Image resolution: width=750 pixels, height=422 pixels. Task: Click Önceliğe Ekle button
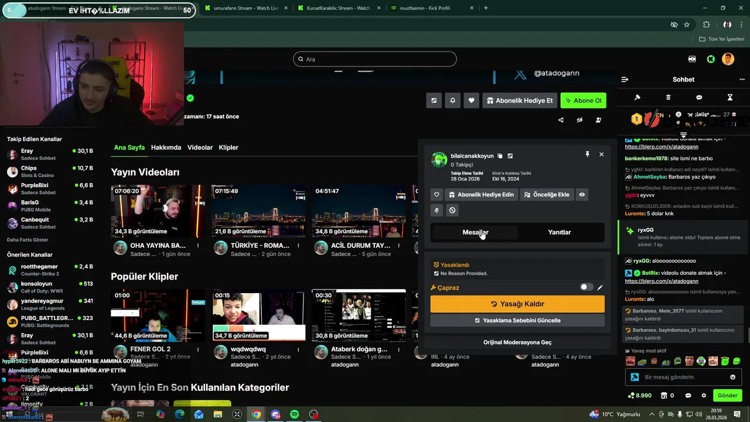click(x=547, y=195)
